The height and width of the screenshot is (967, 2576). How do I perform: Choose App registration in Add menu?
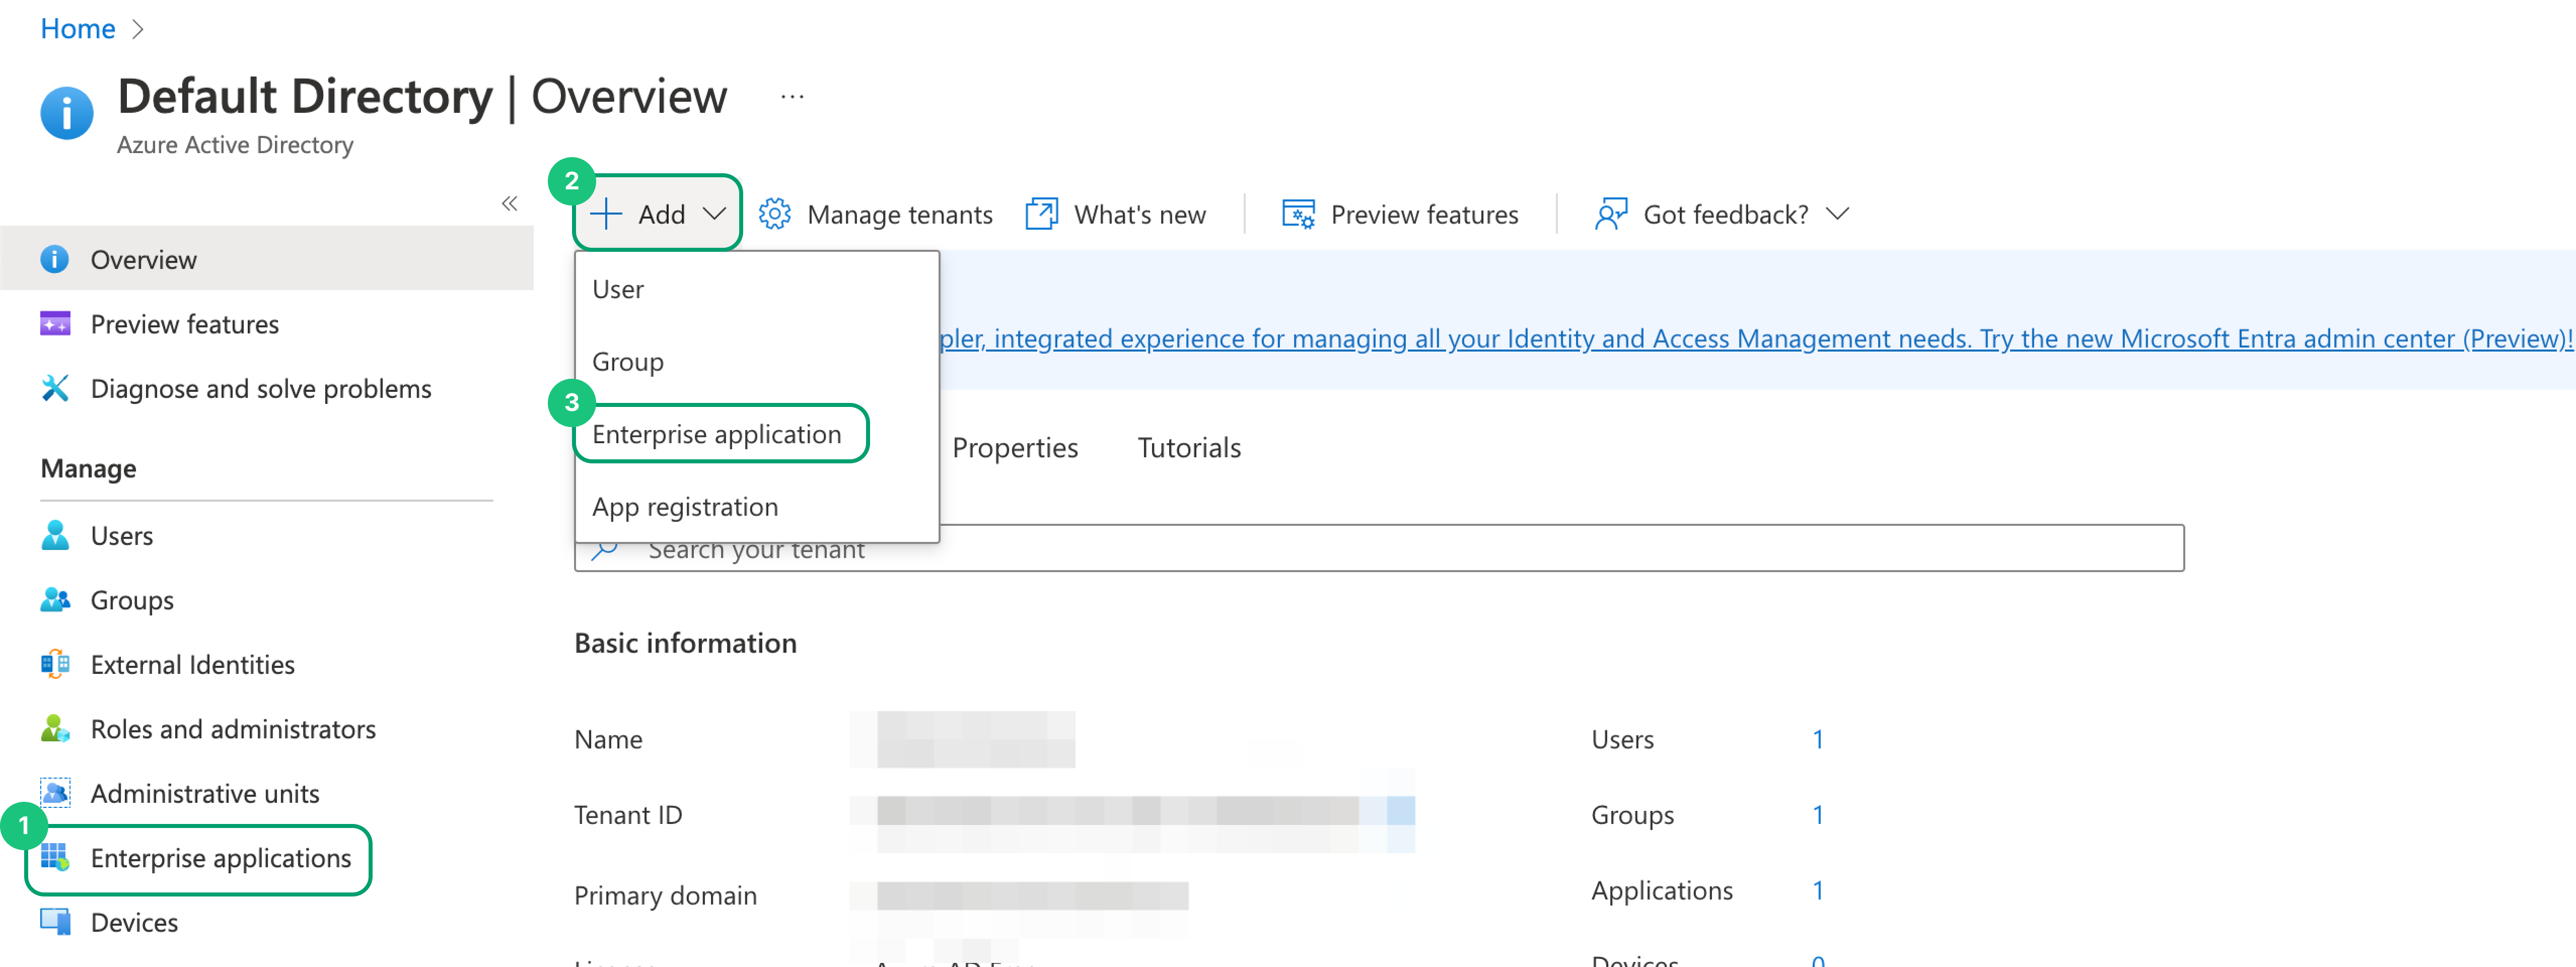[757, 507]
